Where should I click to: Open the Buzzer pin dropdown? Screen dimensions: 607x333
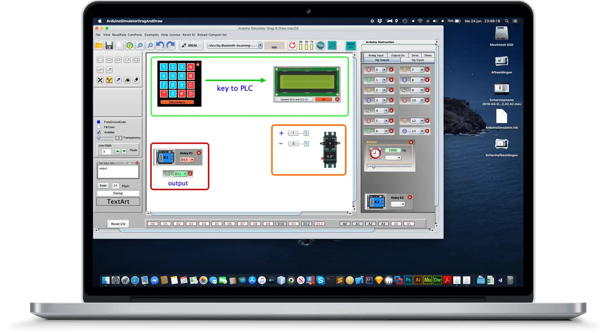click(x=393, y=158)
